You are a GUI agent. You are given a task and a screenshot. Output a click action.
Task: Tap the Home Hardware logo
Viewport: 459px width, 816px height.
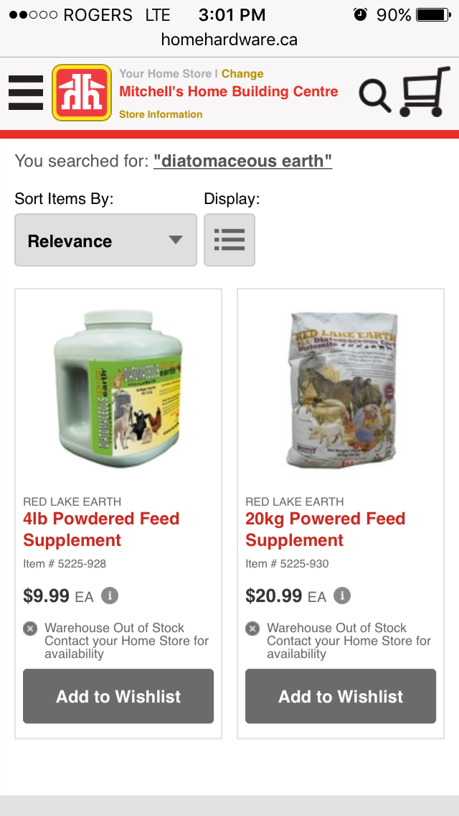point(82,93)
